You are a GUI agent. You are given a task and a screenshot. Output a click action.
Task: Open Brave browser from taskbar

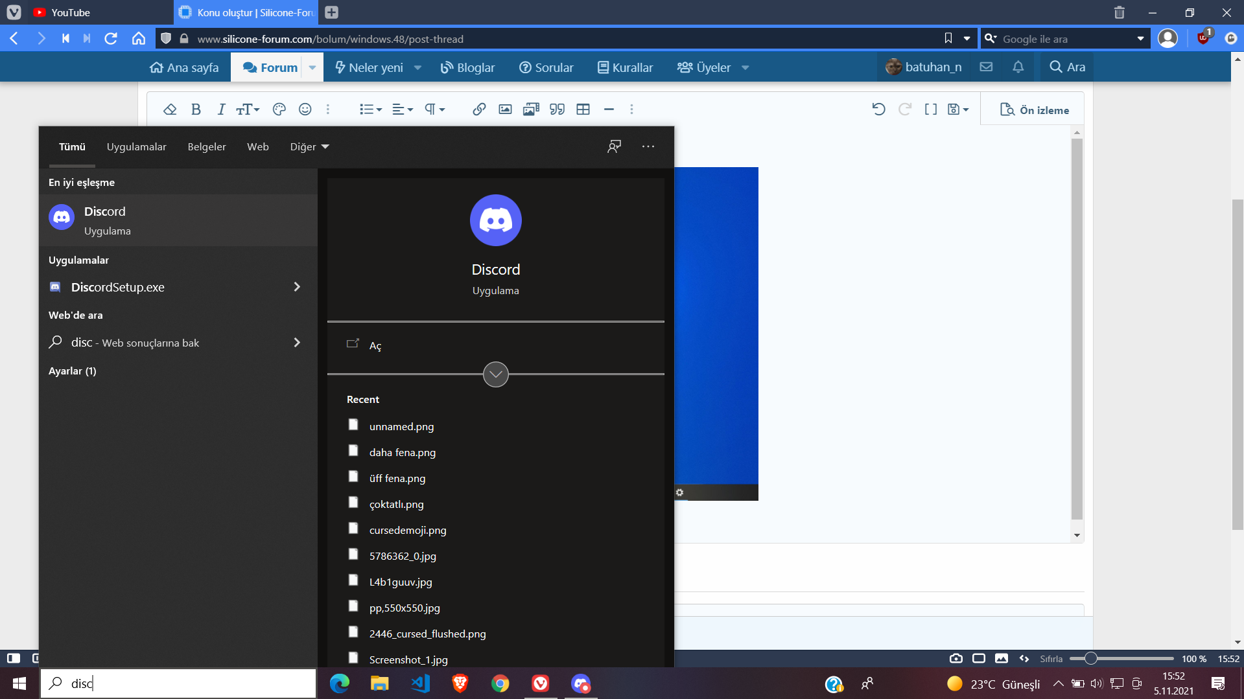point(460,683)
